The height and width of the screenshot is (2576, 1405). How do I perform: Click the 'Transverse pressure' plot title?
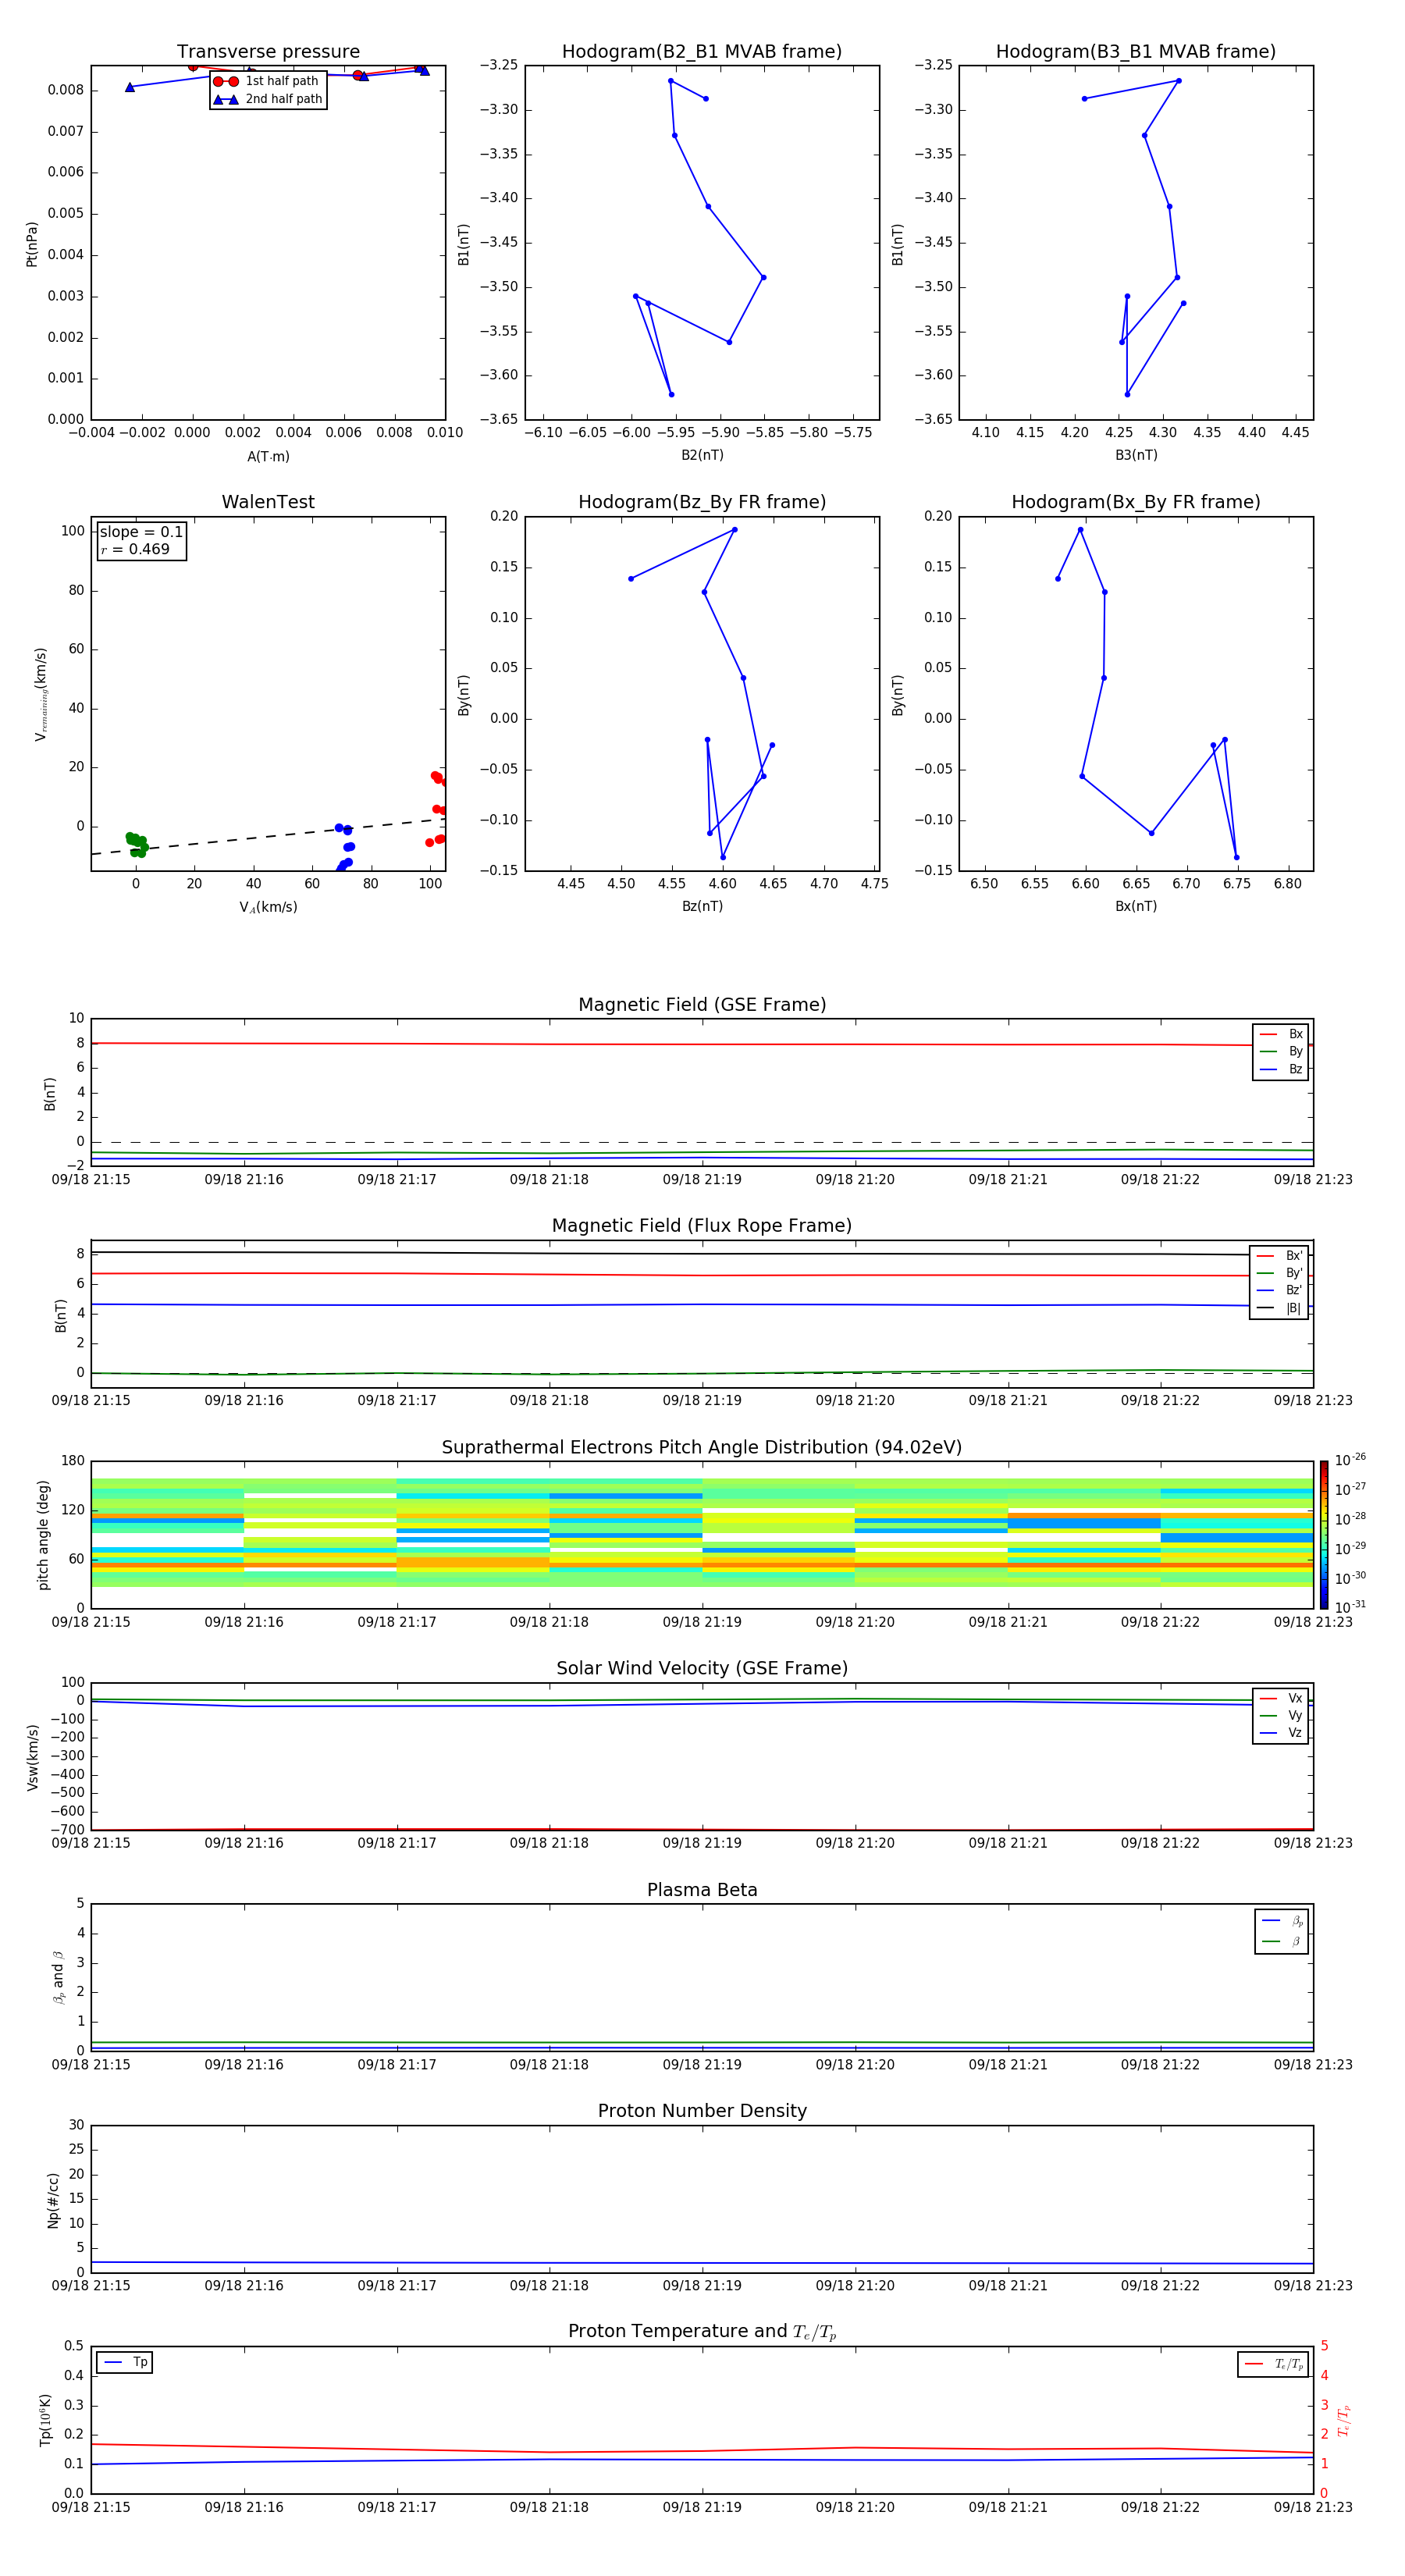point(268,52)
